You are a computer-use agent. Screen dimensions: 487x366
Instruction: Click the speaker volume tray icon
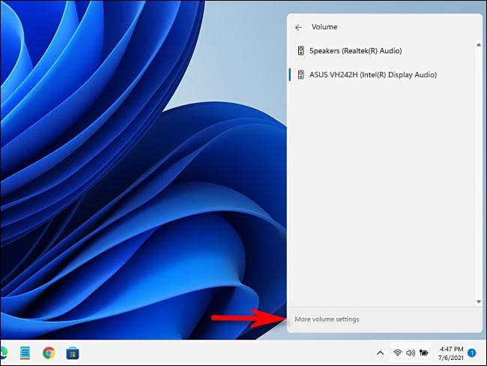coord(410,352)
